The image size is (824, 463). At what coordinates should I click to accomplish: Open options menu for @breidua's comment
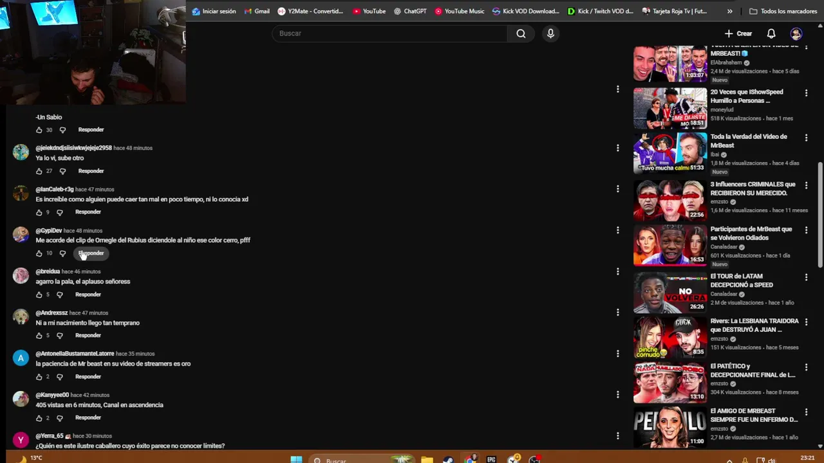click(x=617, y=271)
